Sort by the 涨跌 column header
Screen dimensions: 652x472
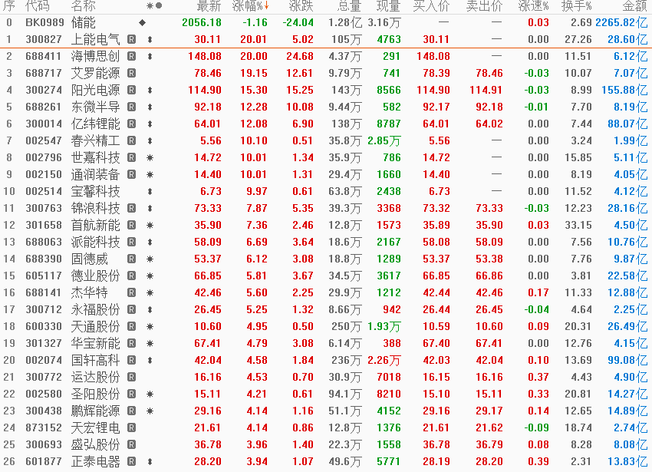point(301,6)
